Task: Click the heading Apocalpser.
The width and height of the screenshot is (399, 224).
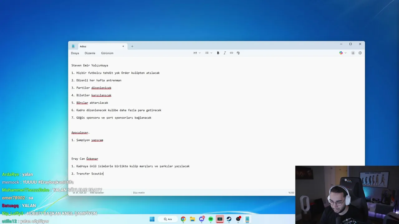Action: pyautogui.click(x=80, y=133)
